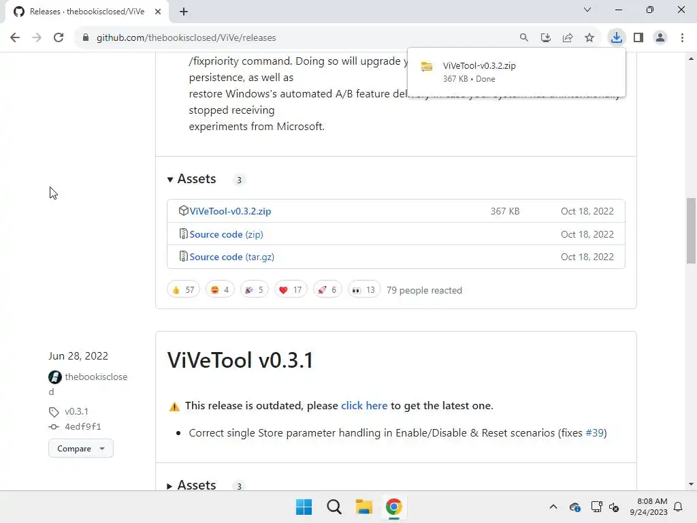Click the browser forward arrow
Image resolution: width=697 pixels, height=523 pixels.
(x=37, y=38)
